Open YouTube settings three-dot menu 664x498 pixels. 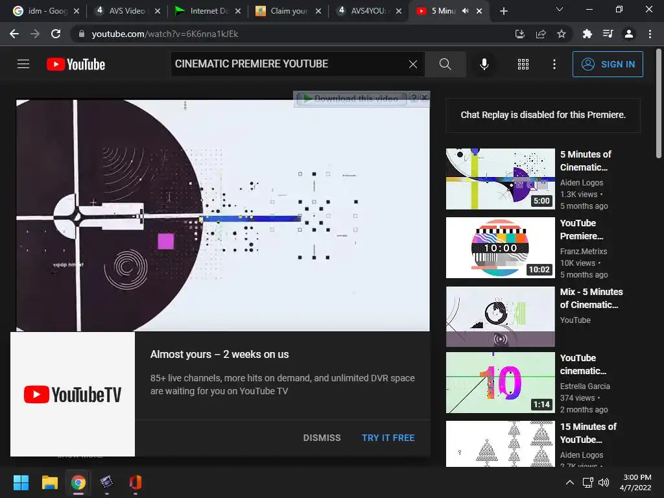pos(554,64)
